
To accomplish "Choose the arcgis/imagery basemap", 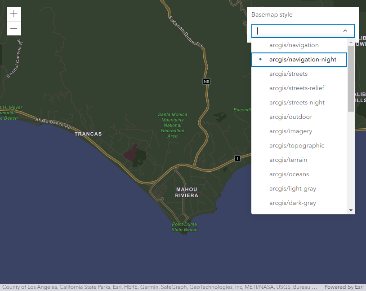I will (x=290, y=131).
